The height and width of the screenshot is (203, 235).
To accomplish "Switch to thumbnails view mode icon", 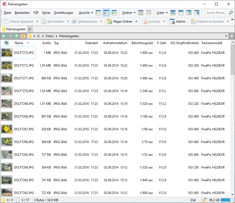I will pos(114,13).
